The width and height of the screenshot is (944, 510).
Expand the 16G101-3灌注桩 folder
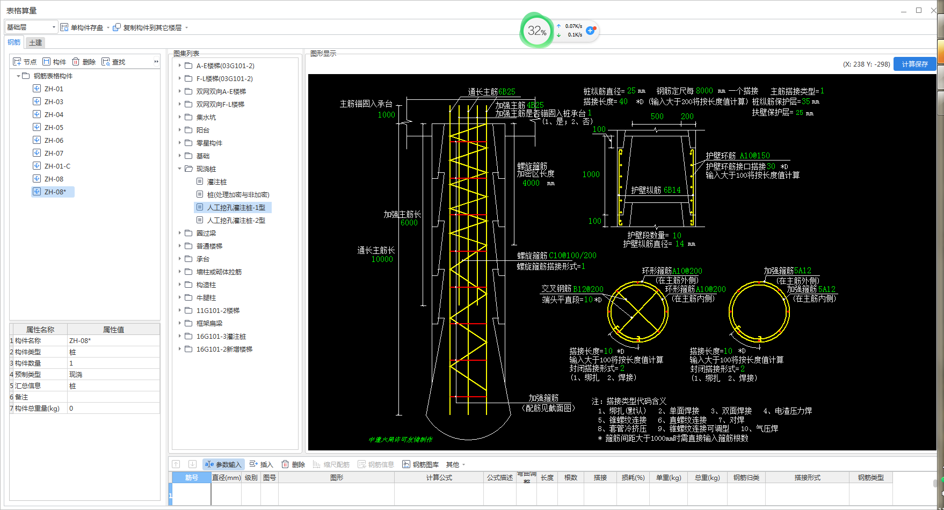pyautogui.click(x=180, y=337)
